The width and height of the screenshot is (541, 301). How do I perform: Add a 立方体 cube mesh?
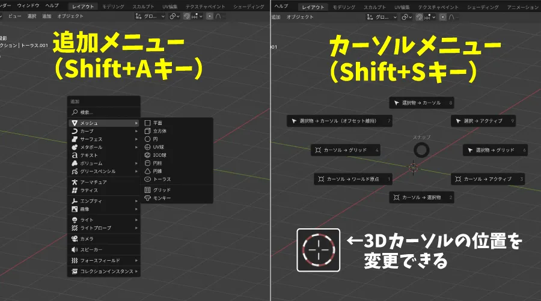coord(176,131)
